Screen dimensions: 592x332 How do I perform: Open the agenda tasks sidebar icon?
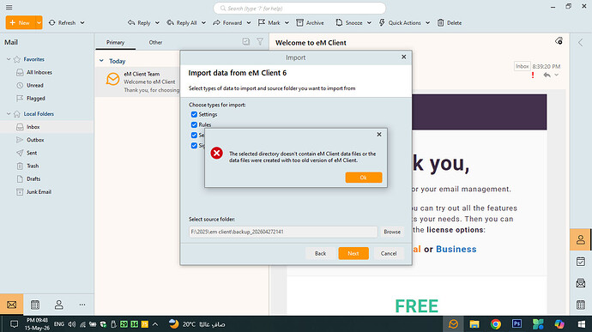point(581,262)
